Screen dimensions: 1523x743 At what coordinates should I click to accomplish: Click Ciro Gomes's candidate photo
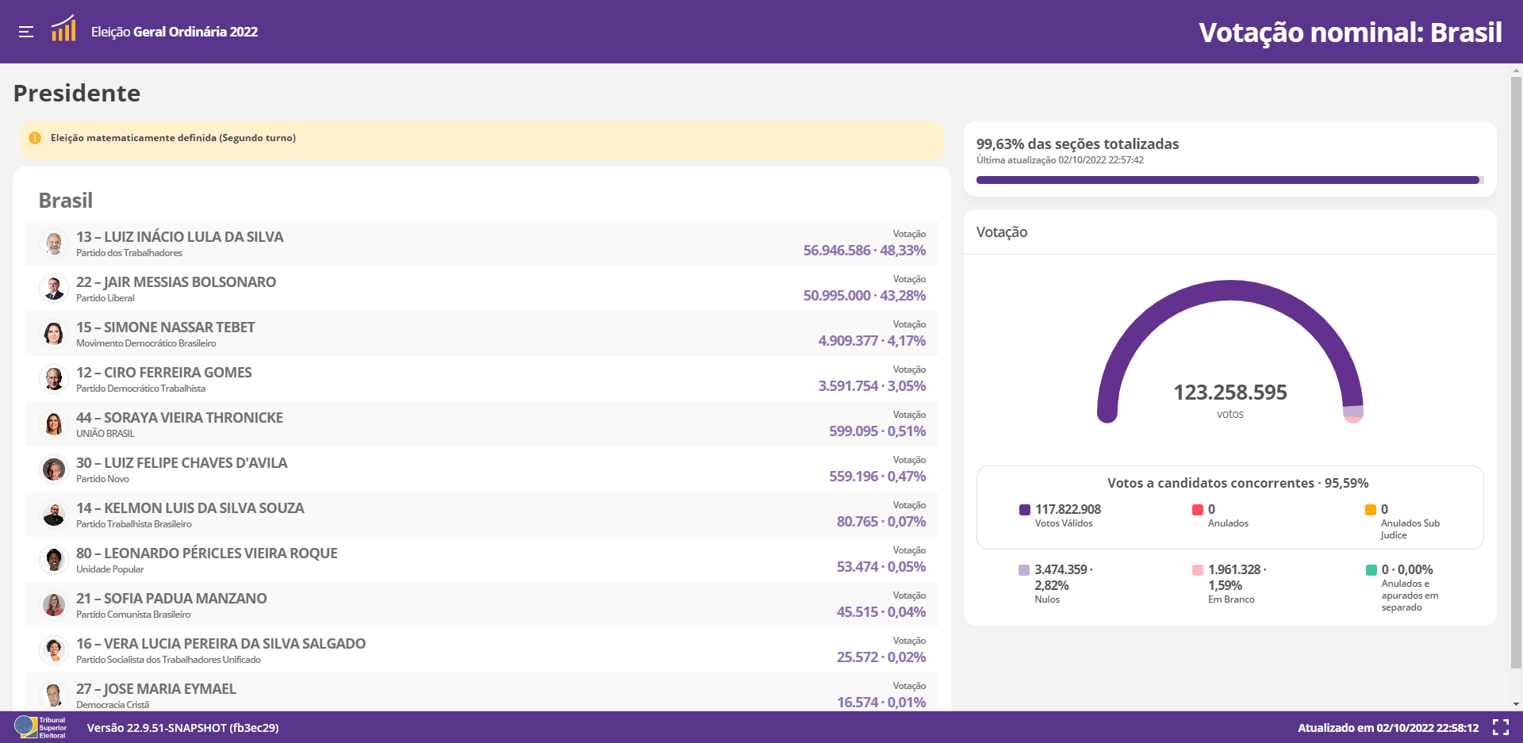[54, 379]
